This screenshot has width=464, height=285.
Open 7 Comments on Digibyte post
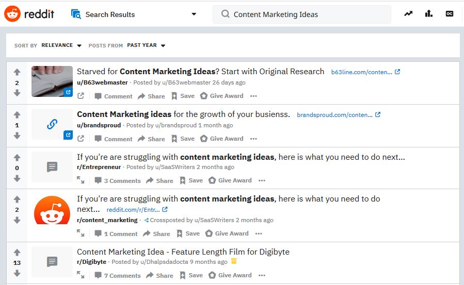pyautogui.click(x=118, y=276)
